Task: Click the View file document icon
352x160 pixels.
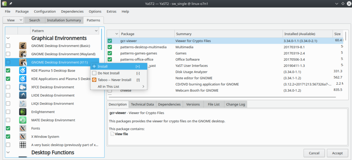Action: coord(112,134)
